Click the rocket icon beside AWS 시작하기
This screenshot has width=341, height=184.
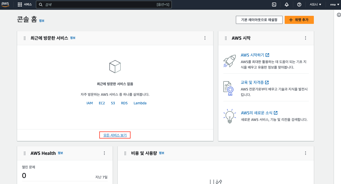click(229, 61)
